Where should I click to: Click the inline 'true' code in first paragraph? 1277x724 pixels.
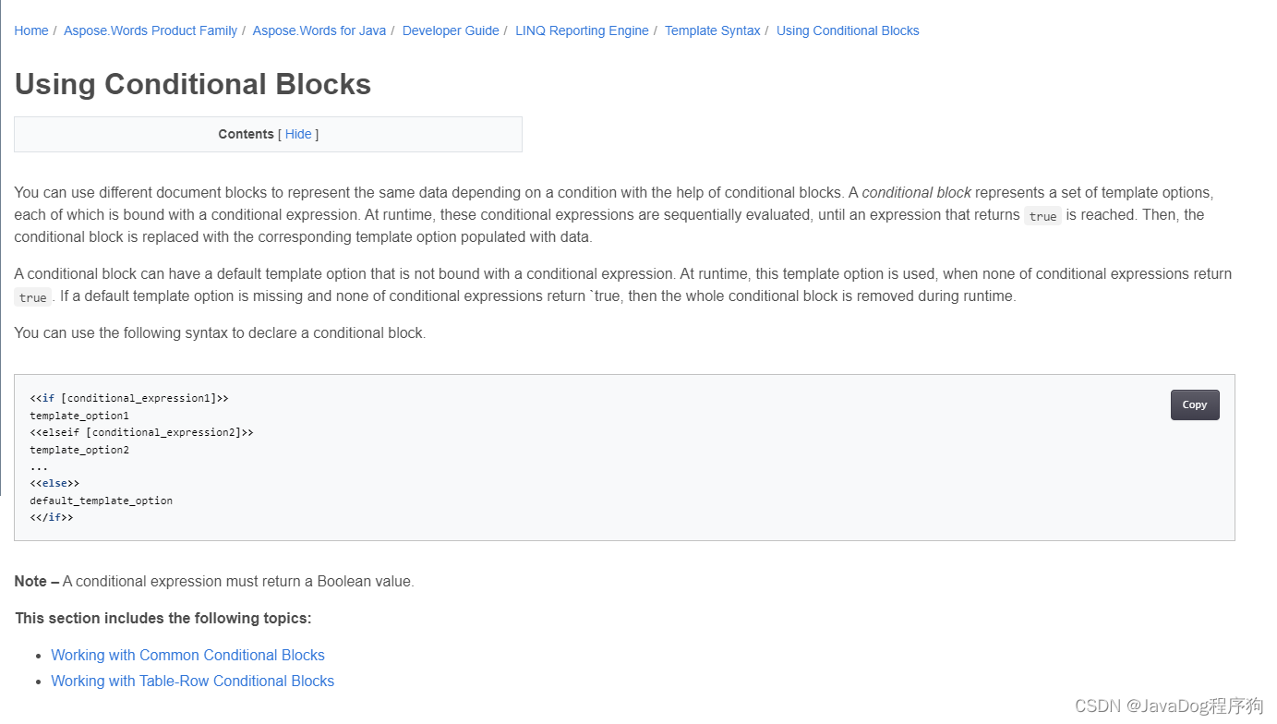pyautogui.click(x=1042, y=216)
